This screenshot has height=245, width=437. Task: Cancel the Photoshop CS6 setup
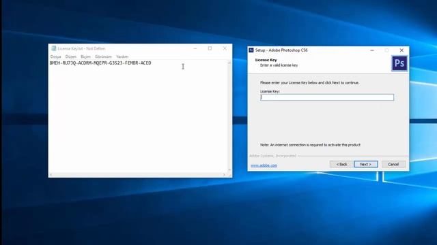point(393,164)
